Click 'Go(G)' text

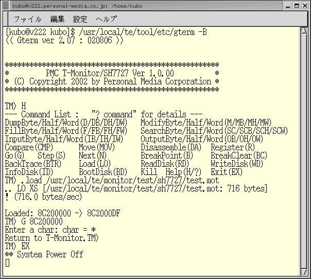(15, 155)
